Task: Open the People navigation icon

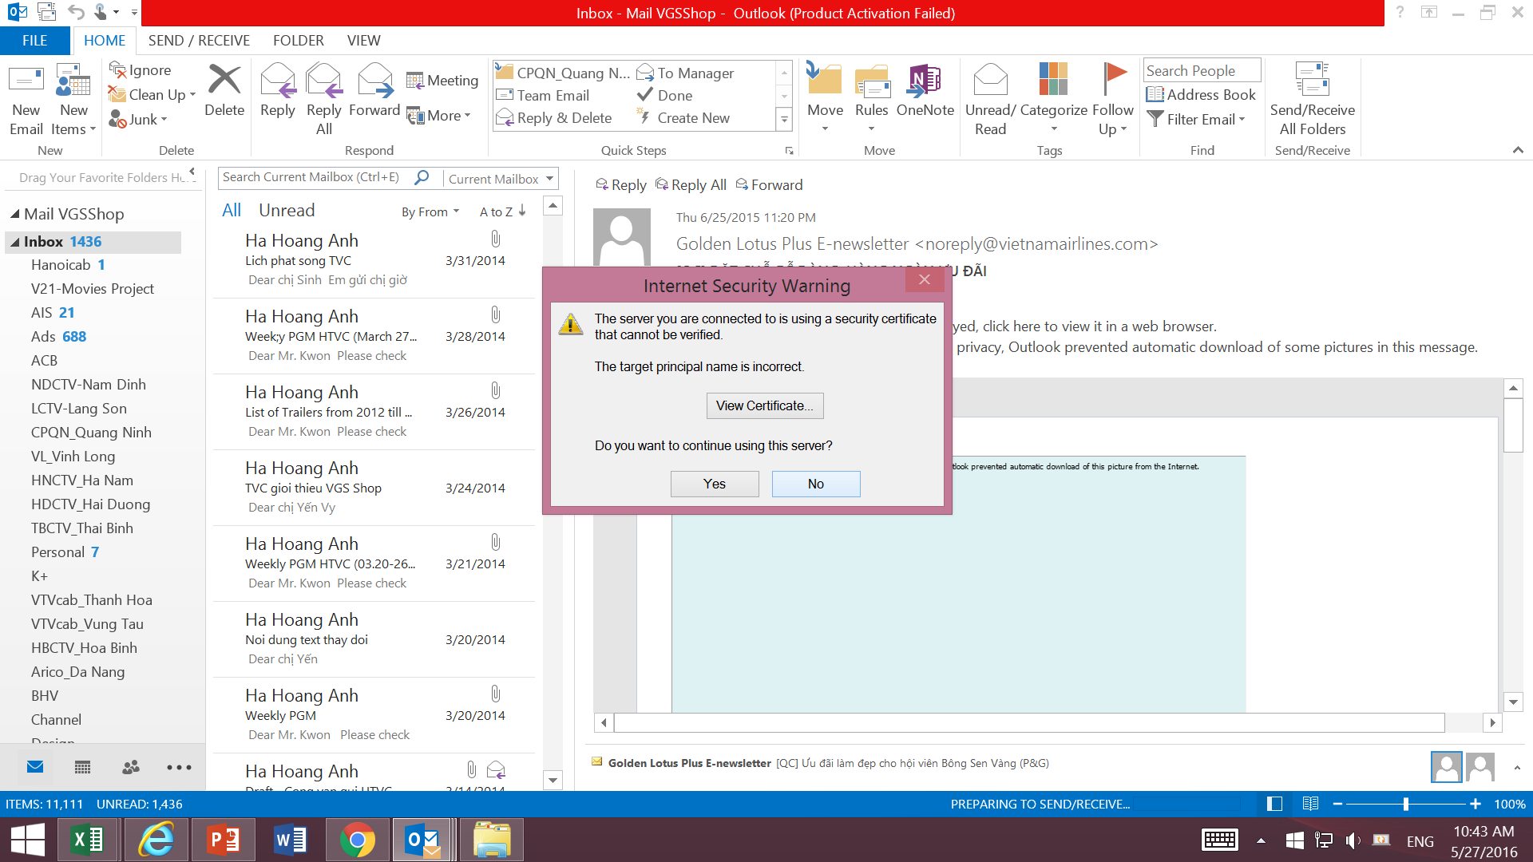Action: point(130,767)
